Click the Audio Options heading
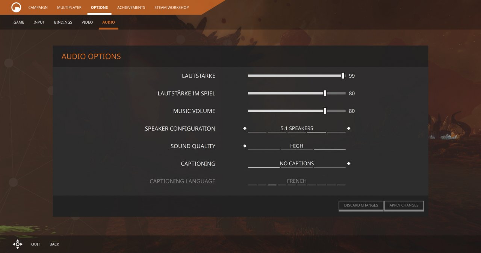The height and width of the screenshot is (253, 481). point(91,57)
